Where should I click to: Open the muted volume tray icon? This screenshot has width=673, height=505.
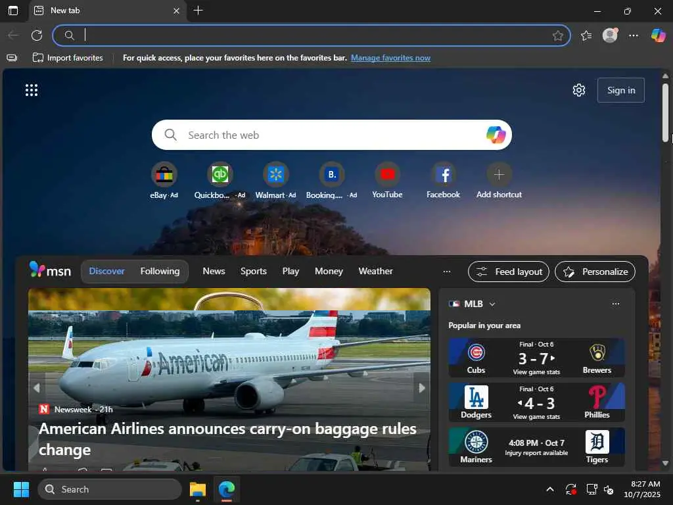[609, 489]
